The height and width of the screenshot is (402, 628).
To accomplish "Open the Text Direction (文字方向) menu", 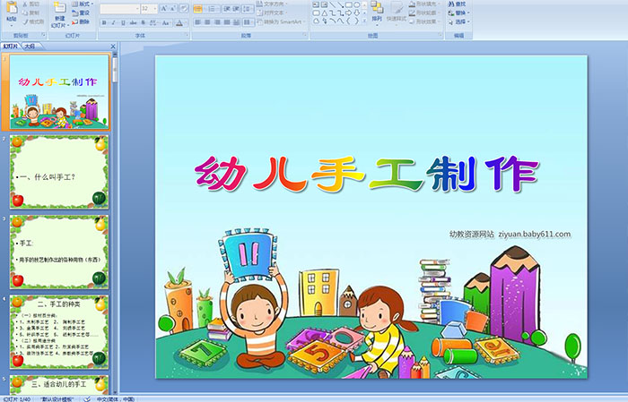I will (272, 4).
